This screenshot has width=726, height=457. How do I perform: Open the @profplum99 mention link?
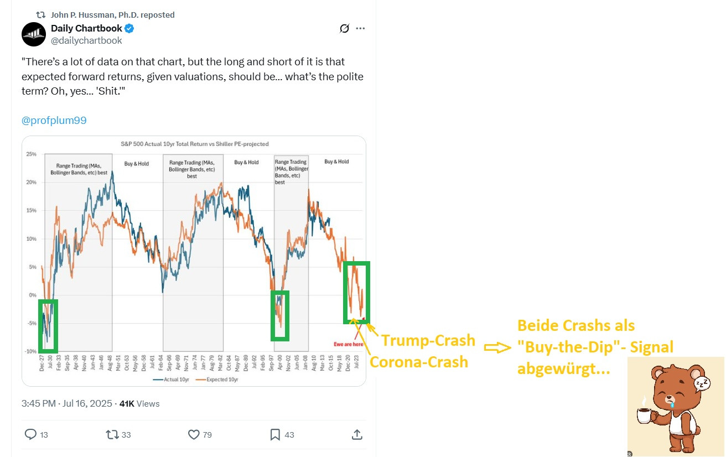pyautogui.click(x=54, y=120)
